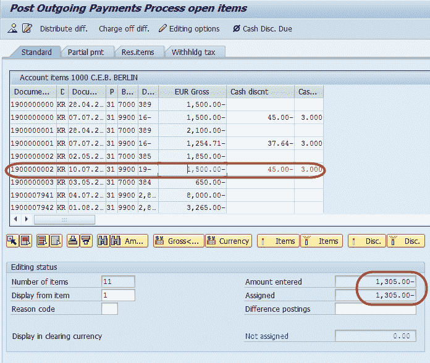Click the scroll left arrow under the table
The height and width of the screenshot is (363, 430).
coord(15,219)
